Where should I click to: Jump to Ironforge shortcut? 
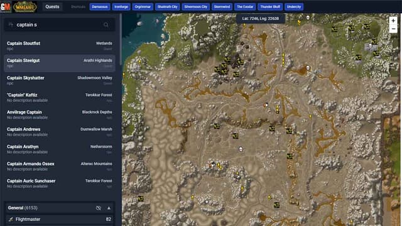121,7
